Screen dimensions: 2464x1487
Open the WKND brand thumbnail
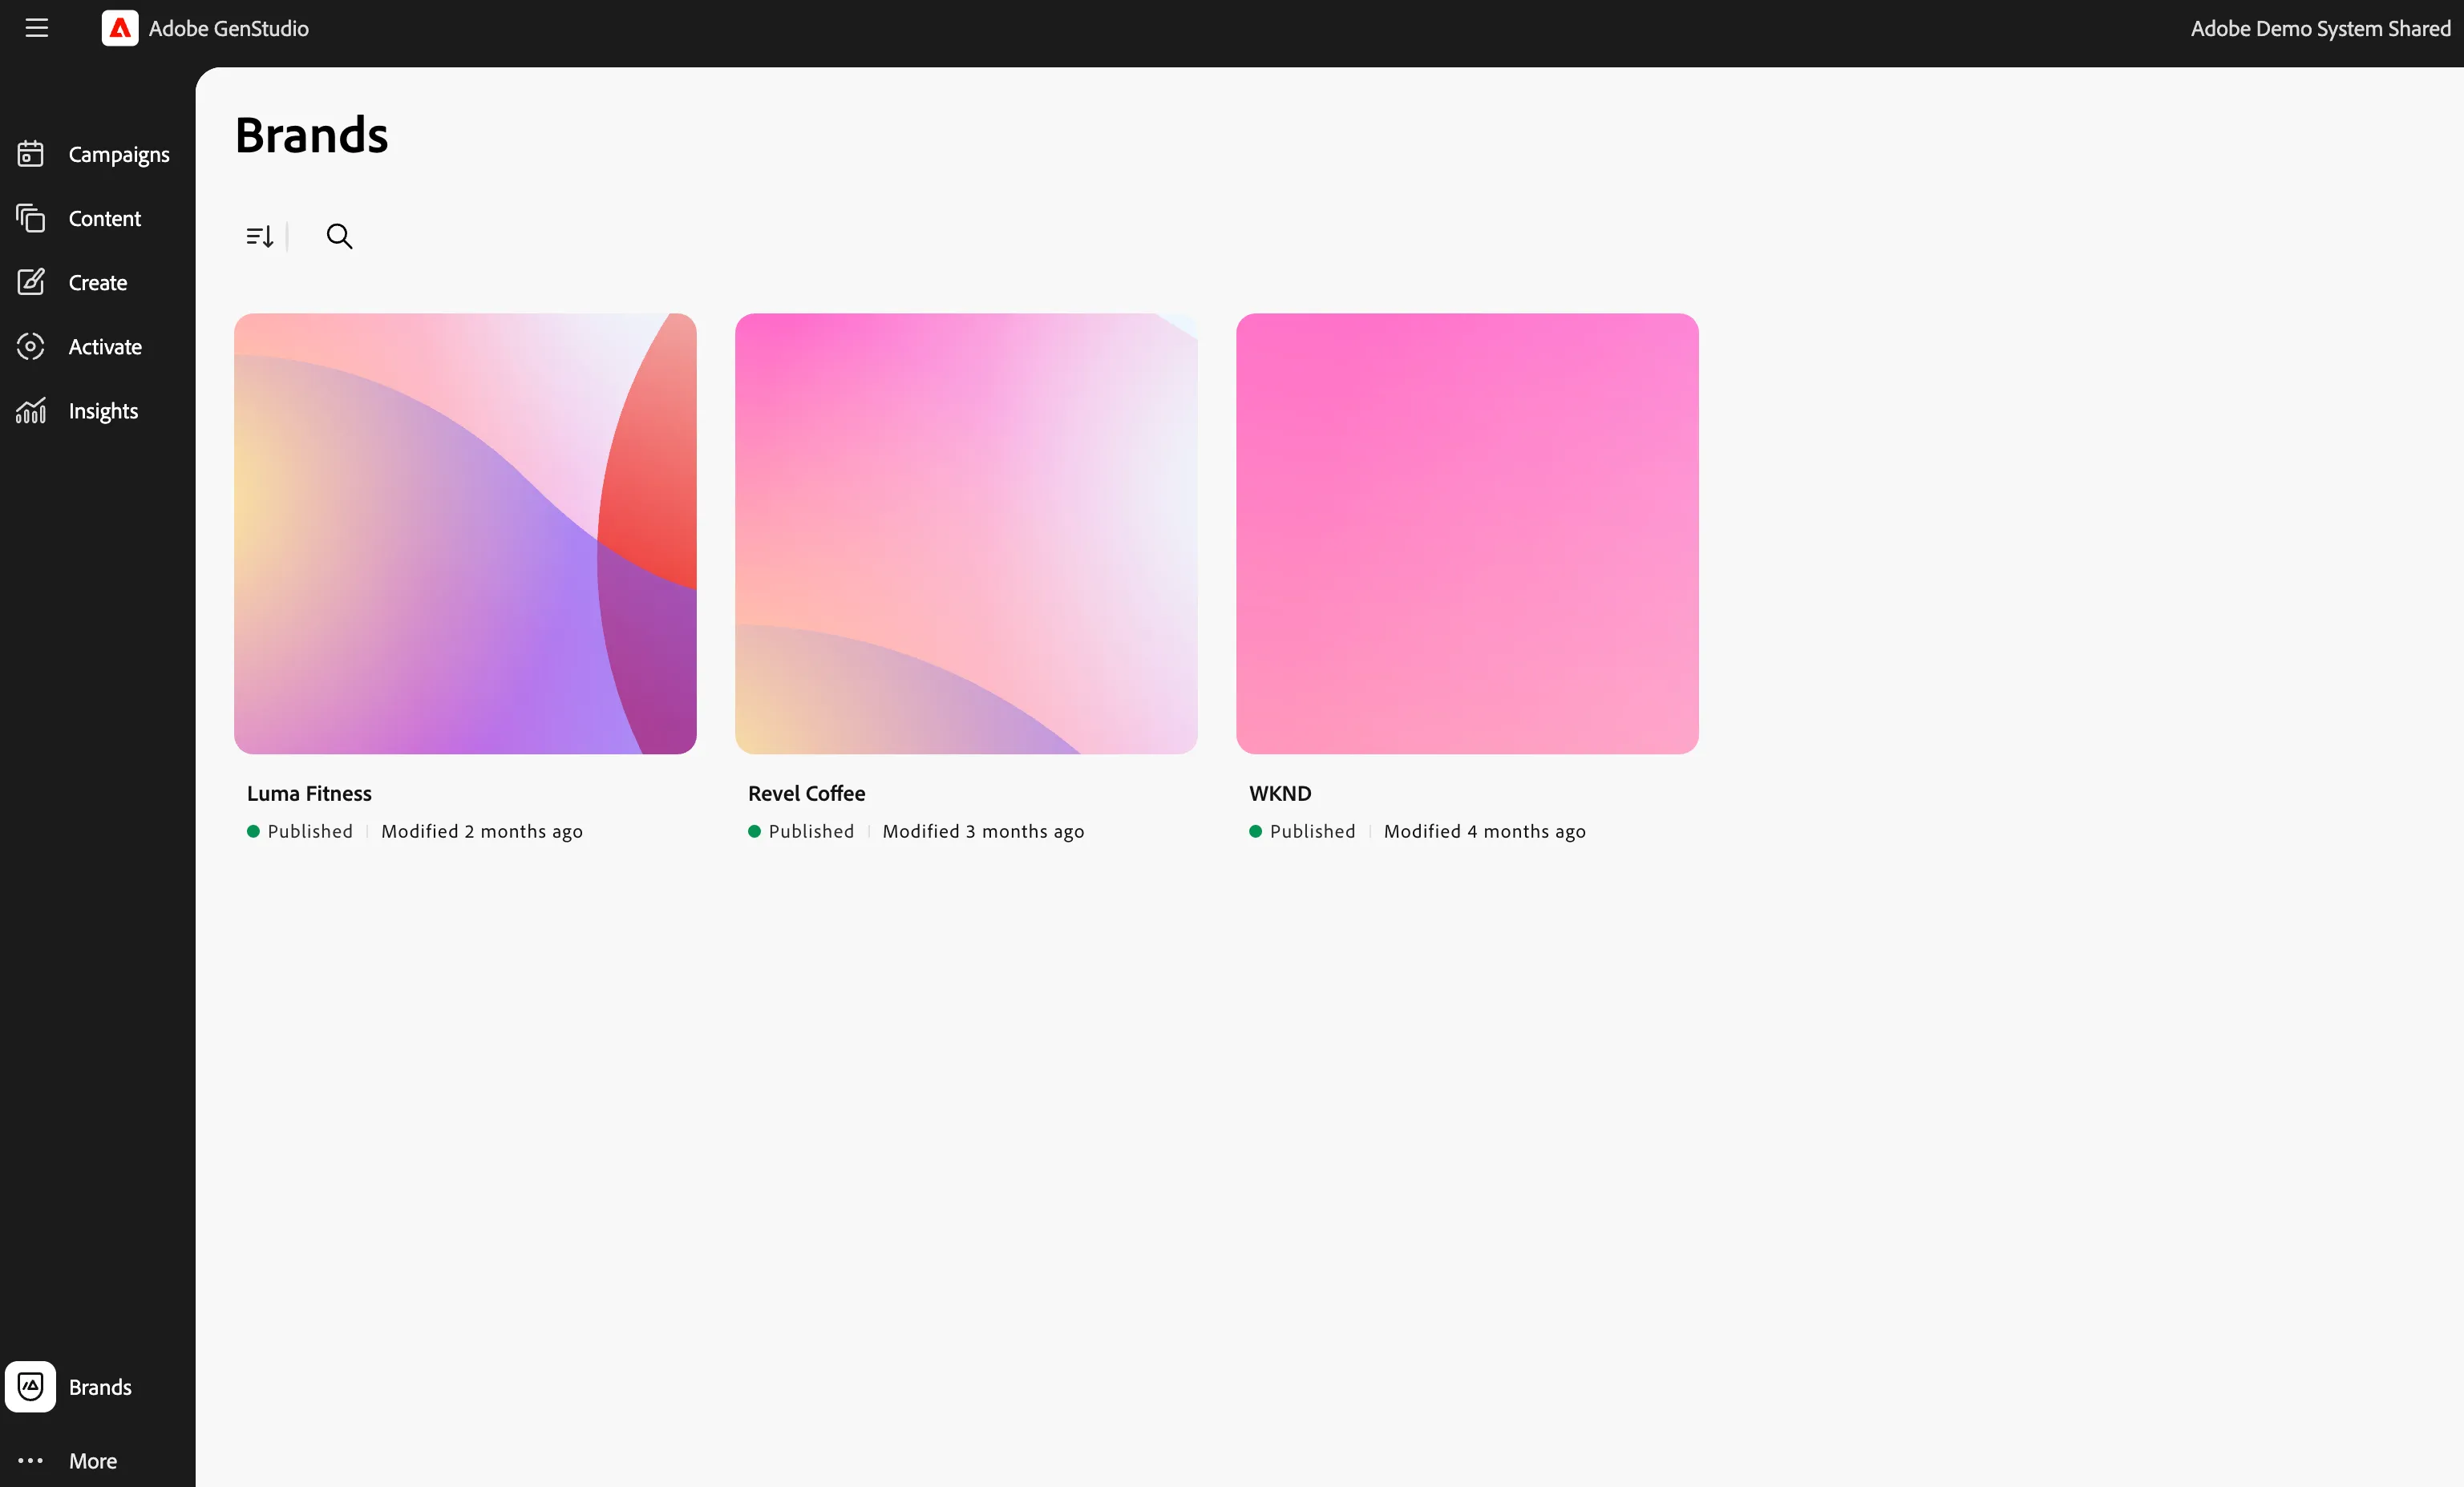pyautogui.click(x=1467, y=533)
